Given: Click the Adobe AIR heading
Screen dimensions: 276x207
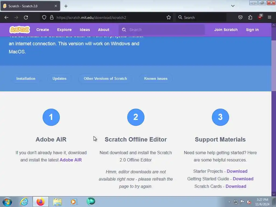Looking at the screenshot, I should [x=51, y=139].
